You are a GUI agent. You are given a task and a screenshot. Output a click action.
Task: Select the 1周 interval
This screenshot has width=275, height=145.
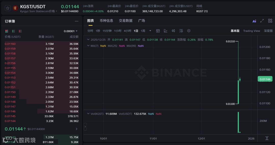pyautogui.click(x=143, y=31)
